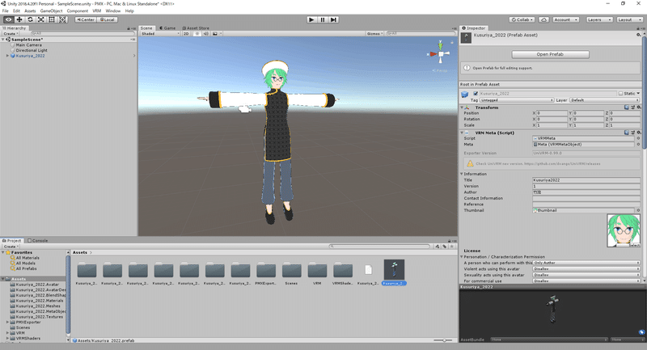Select the Hand (view) tool
The width and height of the screenshot is (647, 350).
(x=8, y=19)
